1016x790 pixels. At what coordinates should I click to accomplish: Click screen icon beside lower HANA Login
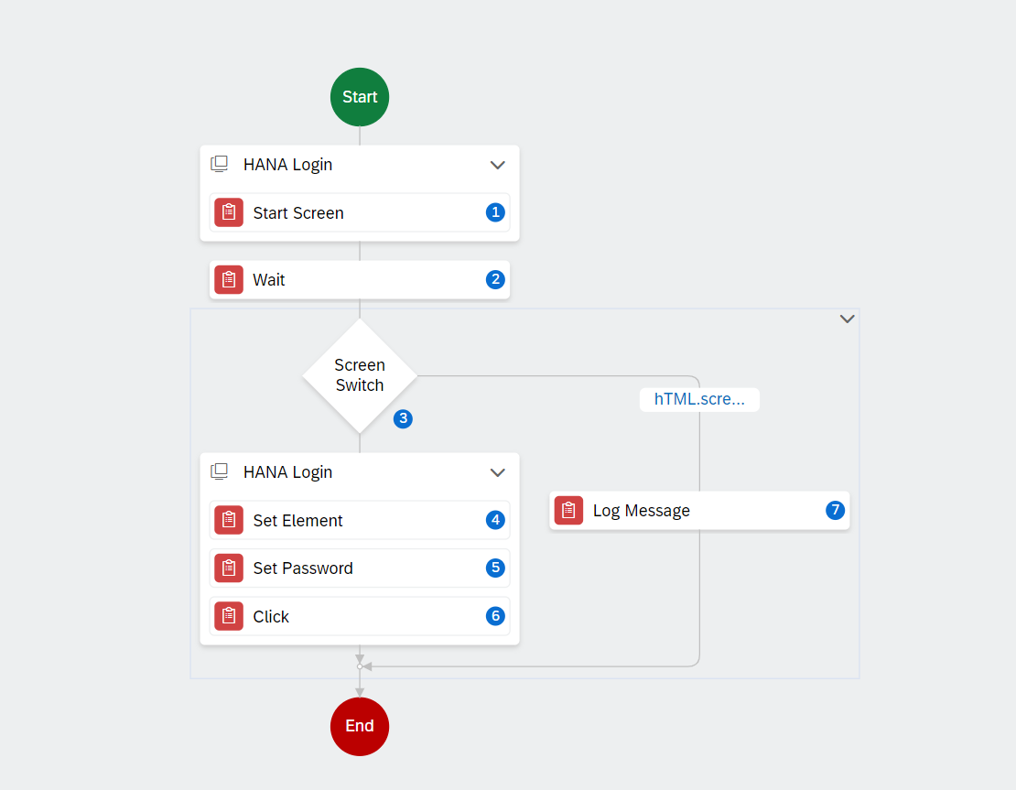[x=220, y=471]
